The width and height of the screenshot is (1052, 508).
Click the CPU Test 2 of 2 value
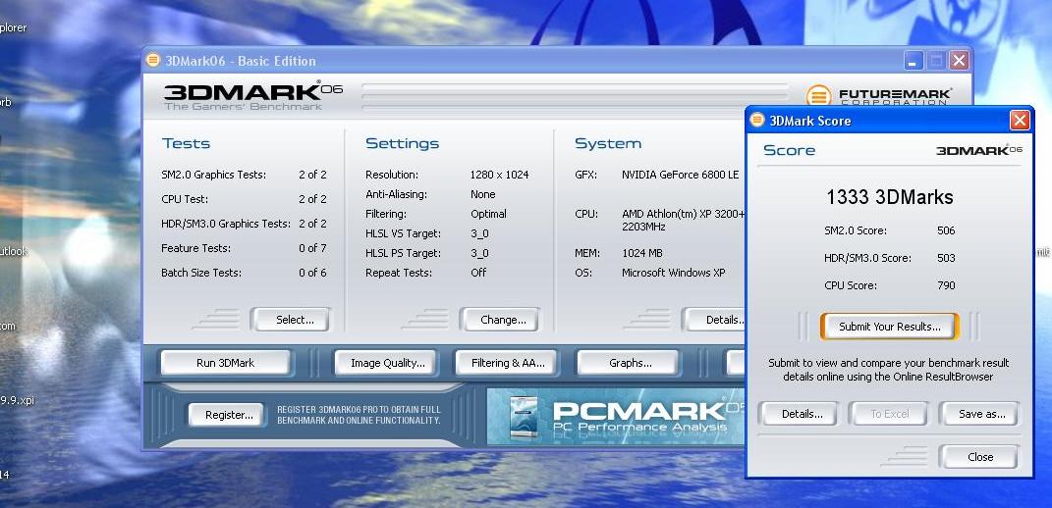point(312,199)
